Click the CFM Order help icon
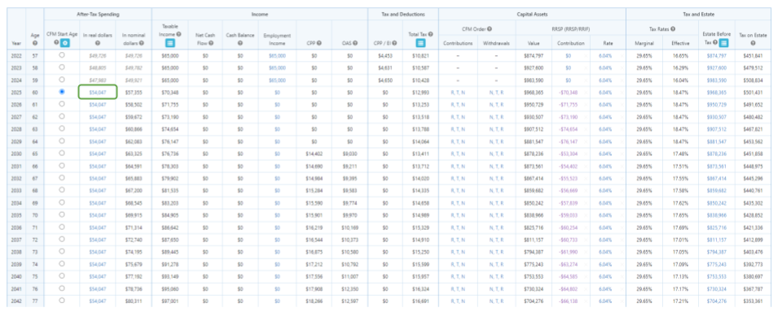Screen dimensions: 782x312 click(490, 29)
